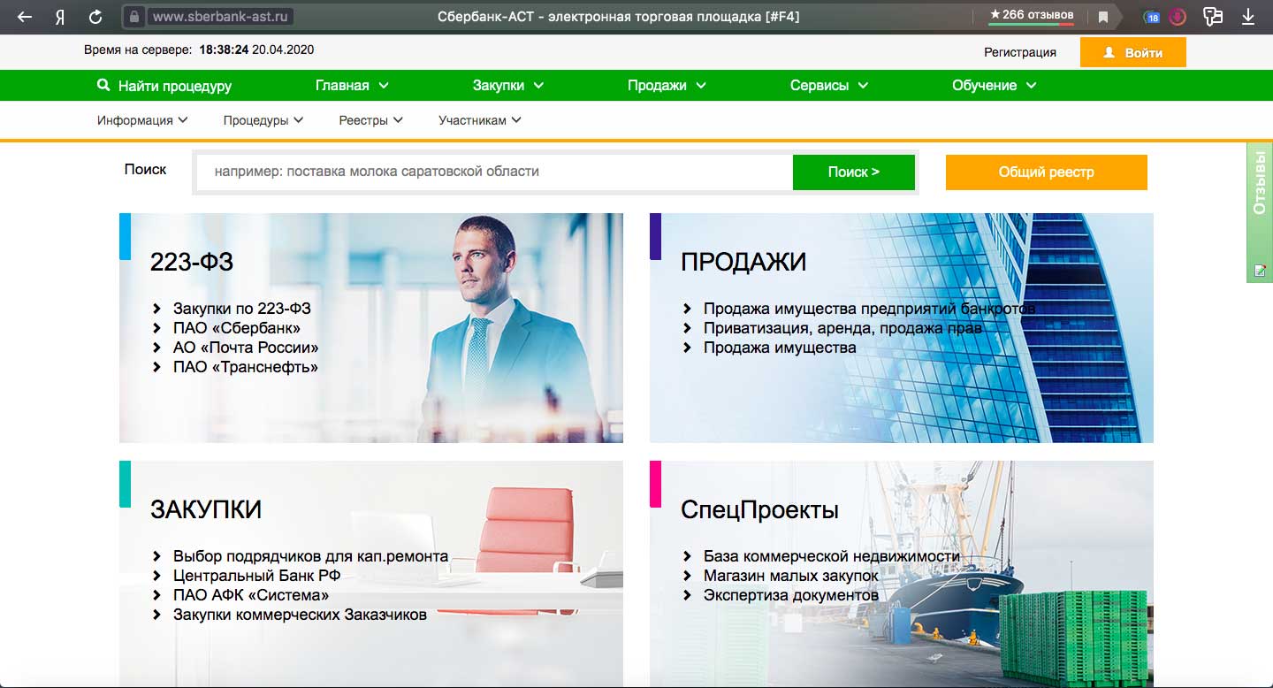Click chevron bullet before Выбор подрядчиков
1273x688 pixels.
click(x=156, y=556)
